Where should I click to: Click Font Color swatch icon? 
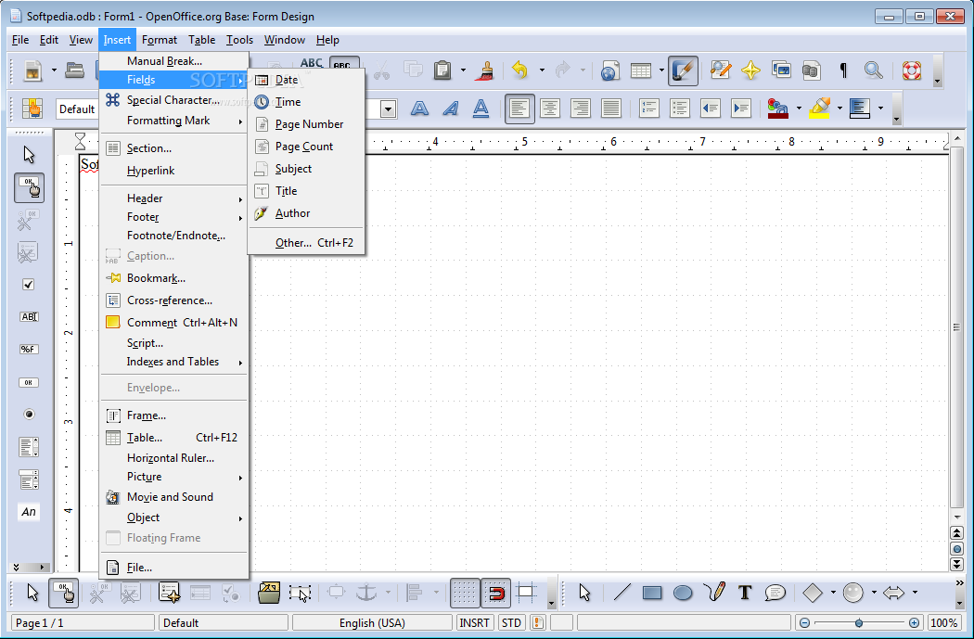(x=778, y=109)
